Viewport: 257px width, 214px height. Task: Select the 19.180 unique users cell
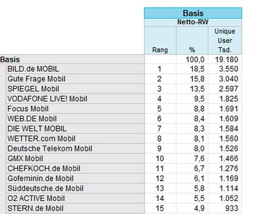225,59
